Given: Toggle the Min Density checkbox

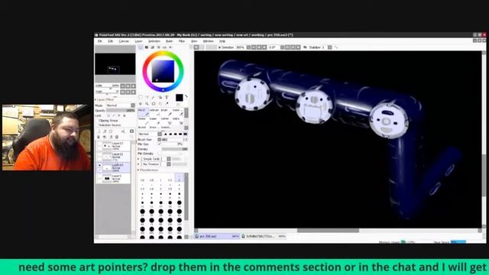Looking at the screenshot, I should pos(160,154).
